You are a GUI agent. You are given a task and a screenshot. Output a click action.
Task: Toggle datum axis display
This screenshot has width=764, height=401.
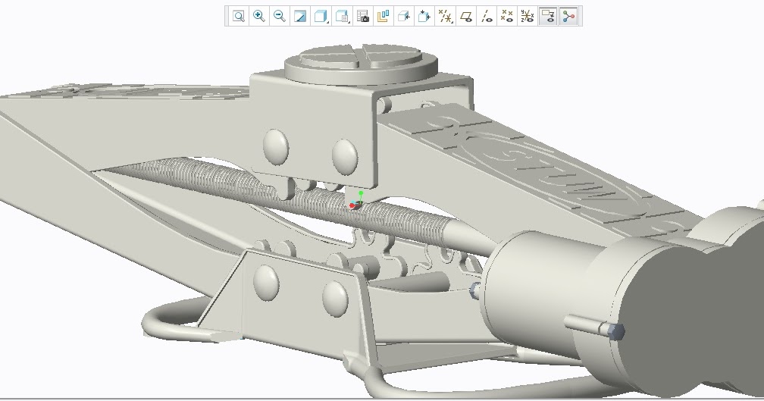[x=487, y=16]
